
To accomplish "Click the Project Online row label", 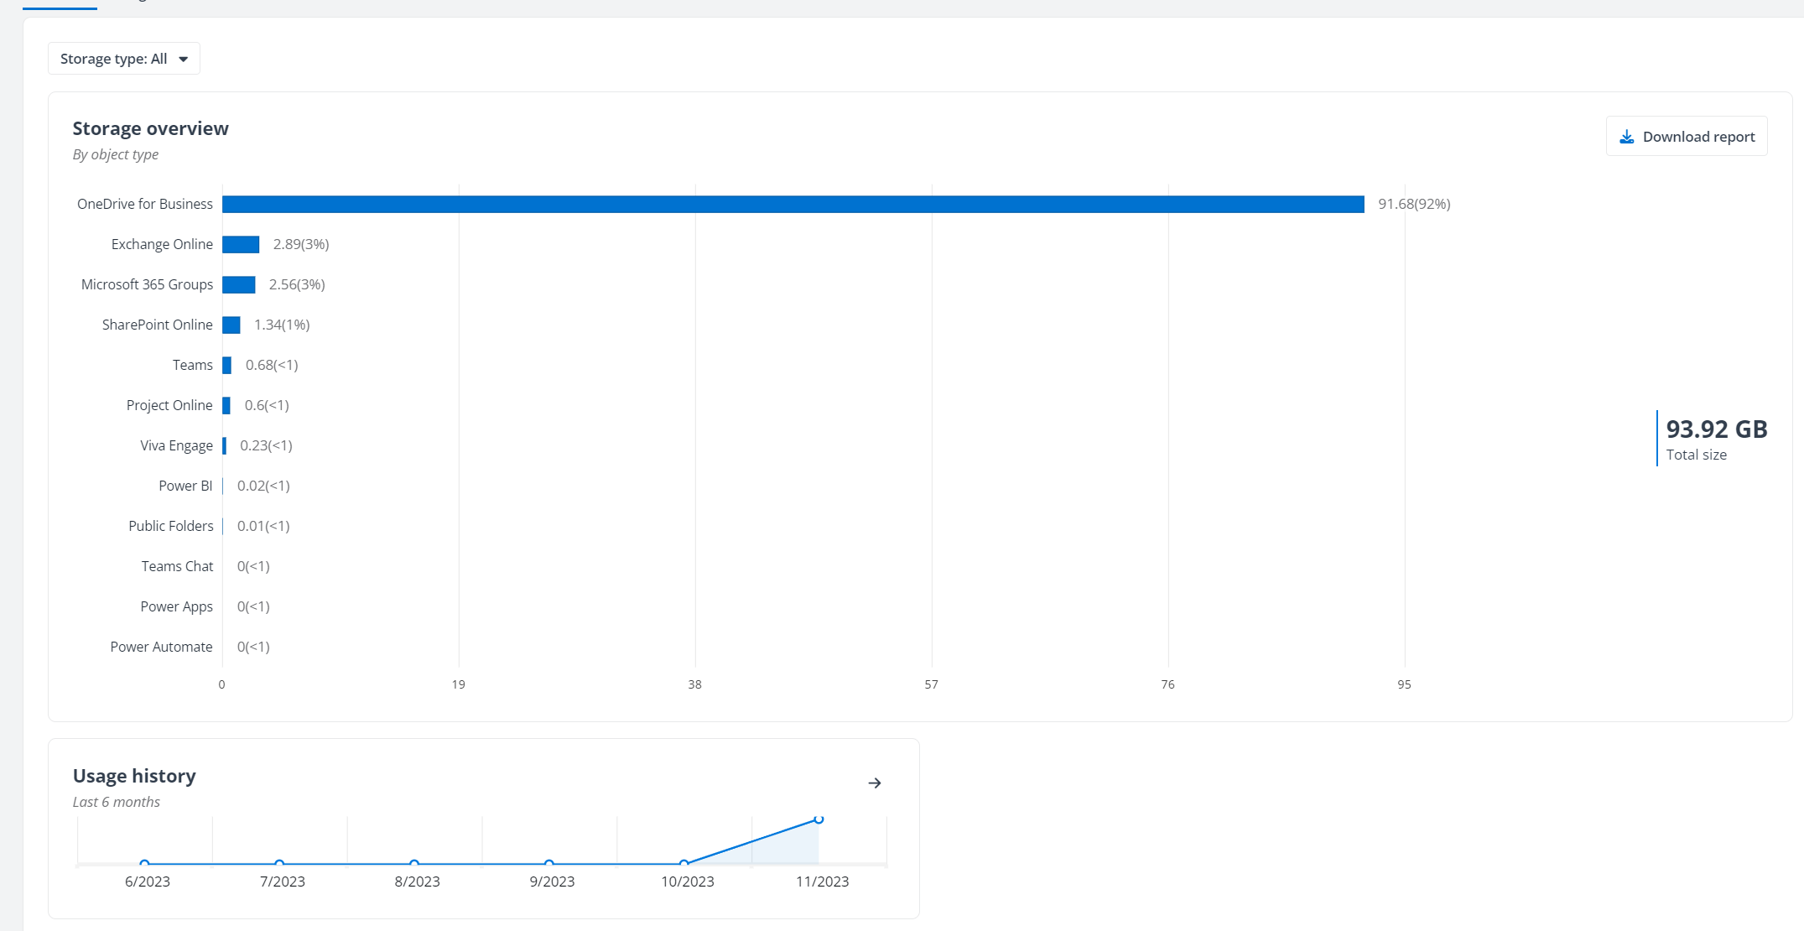I will tap(169, 405).
